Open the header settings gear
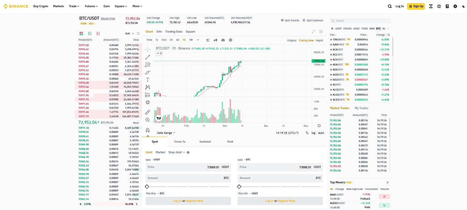This screenshot has width=467, height=210. coord(455,6)
